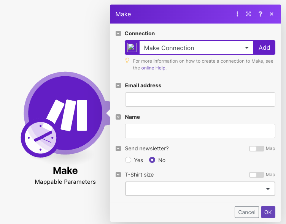Viewport: 286px width, 224px height.
Task: Focus the Email address input field
Action: point(200,99)
